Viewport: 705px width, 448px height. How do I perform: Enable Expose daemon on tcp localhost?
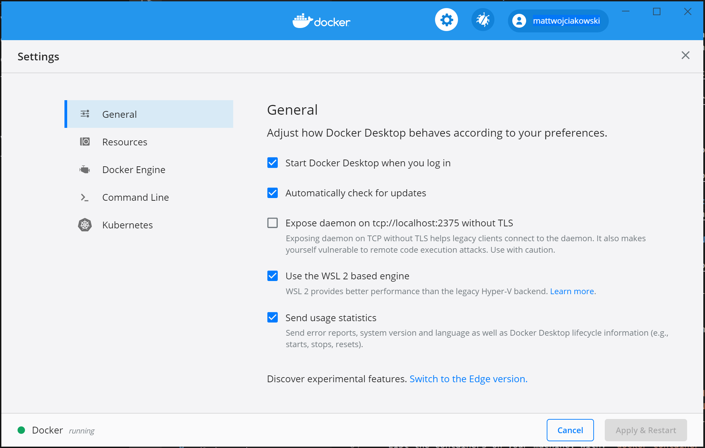pos(272,222)
